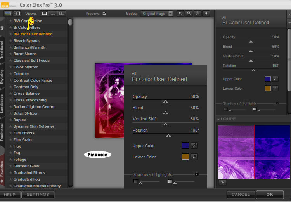Click OK to apply the filter
This screenshot has width=291, height=202.
(x=270, y=195)
